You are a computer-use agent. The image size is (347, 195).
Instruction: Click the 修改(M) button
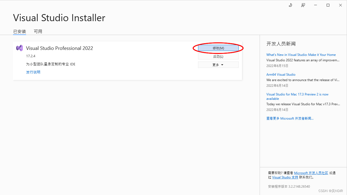pos(218,48)
